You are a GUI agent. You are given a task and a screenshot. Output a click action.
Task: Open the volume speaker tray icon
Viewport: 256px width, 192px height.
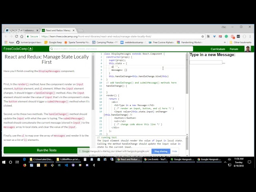point(229,159)
